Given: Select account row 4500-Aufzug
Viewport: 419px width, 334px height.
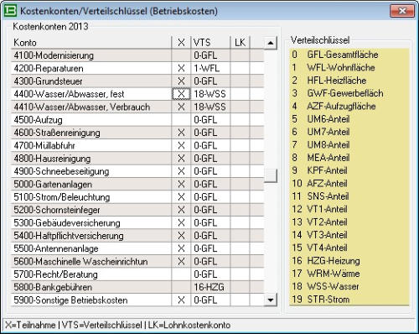Looking at the screenshot, I should pos(137,120).
